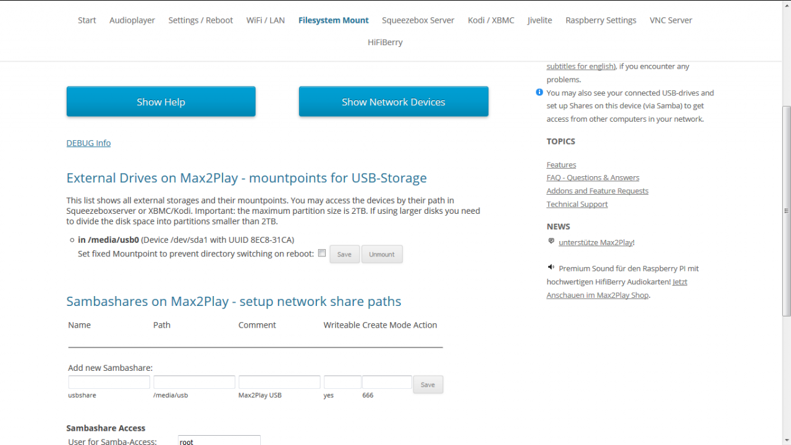The width and height of the screenshot is (791, 445).
Task: Focus the Sambashare path field
Action: pos(194,382)
